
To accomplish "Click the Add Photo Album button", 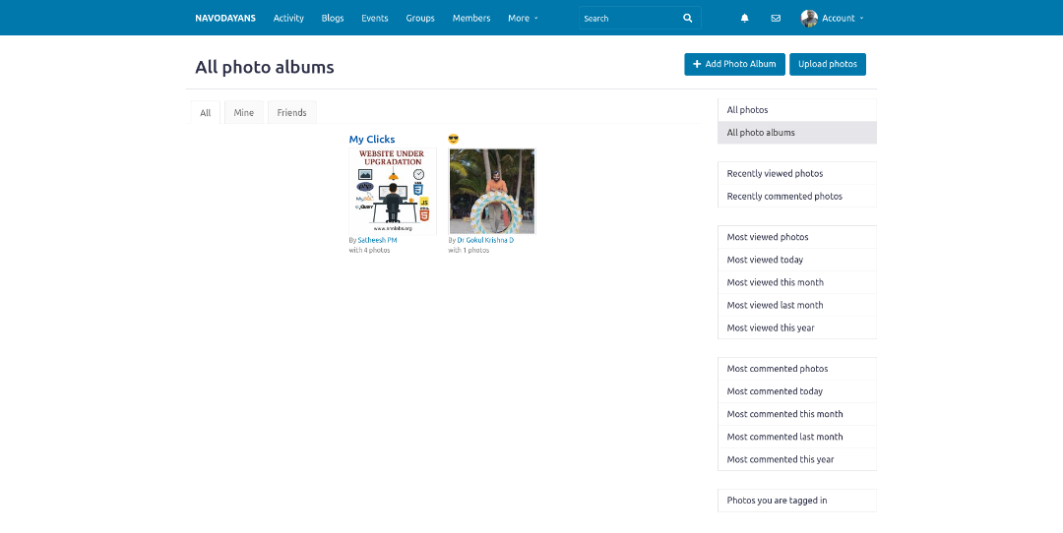I will pyautogui.click(x=734, y=64).
